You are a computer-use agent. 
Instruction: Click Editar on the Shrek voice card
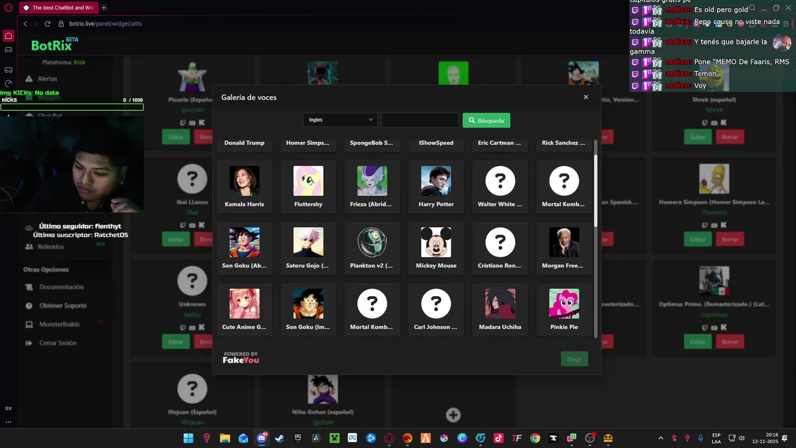(698, 137)
